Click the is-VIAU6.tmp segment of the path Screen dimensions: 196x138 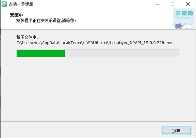click(x=95, y=43)
